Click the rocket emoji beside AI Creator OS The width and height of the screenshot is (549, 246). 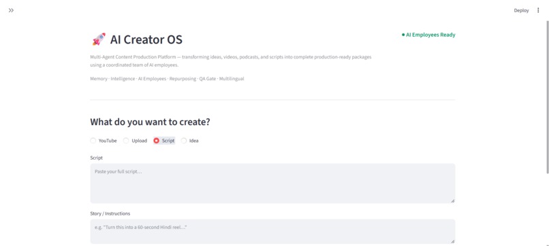coord(99,39)
